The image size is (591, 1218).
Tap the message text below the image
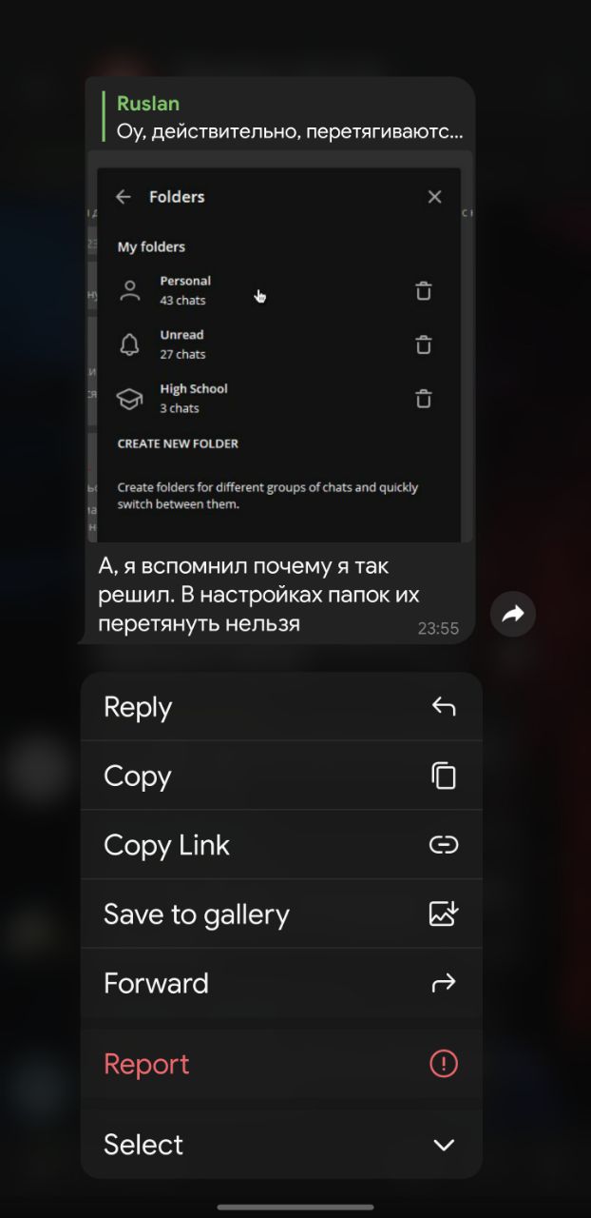pos(258,595)
